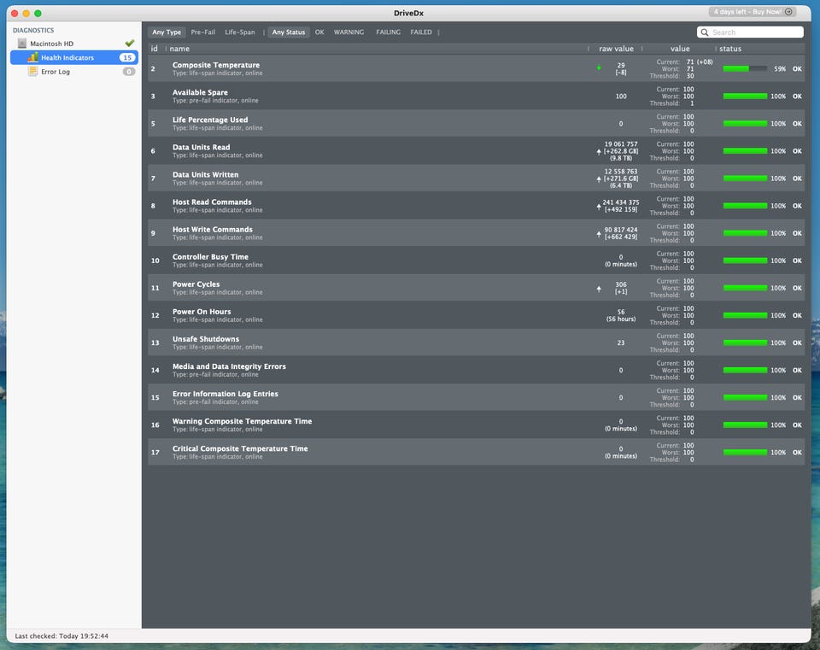Click the green down arrow for Composite Temperature

point(599,67)
